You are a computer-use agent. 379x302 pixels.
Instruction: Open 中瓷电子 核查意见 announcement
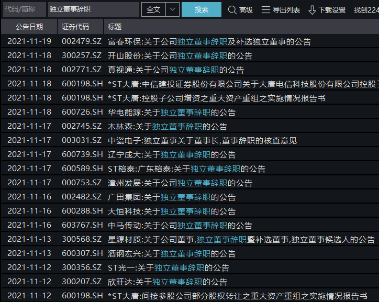(202, 140)
